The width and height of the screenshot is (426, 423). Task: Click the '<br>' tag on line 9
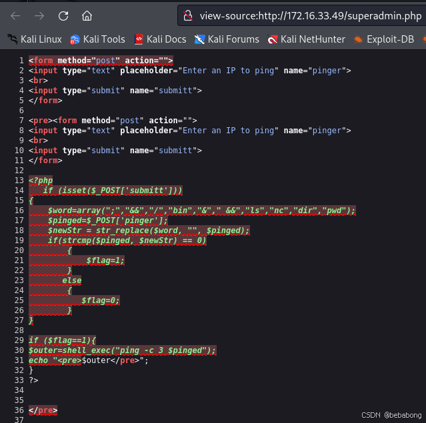[38, 141]
